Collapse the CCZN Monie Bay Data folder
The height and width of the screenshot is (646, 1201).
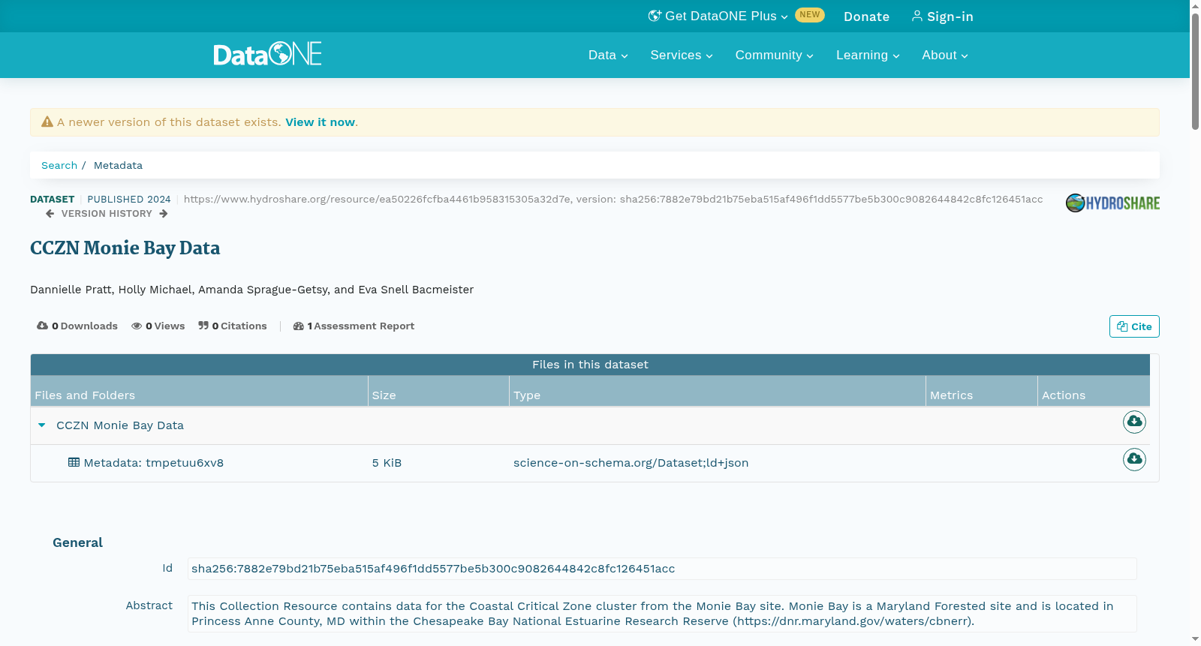tap(42, 425)
